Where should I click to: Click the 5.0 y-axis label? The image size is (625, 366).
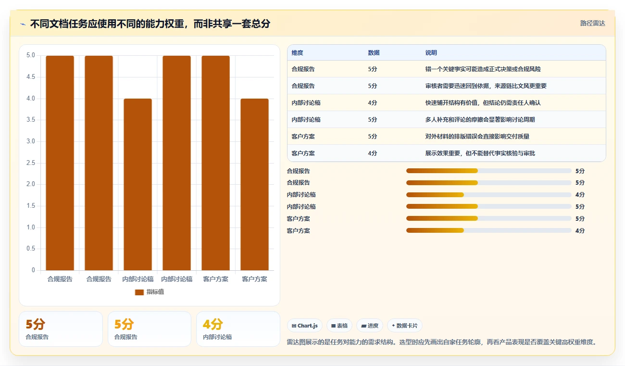[30, 55]
